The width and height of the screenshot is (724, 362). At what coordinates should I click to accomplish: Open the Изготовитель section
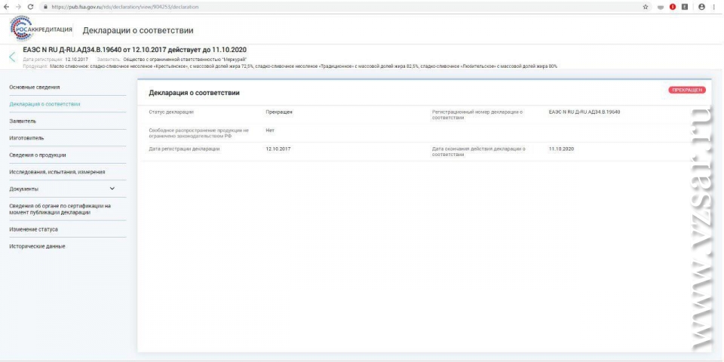coord(26,138)
